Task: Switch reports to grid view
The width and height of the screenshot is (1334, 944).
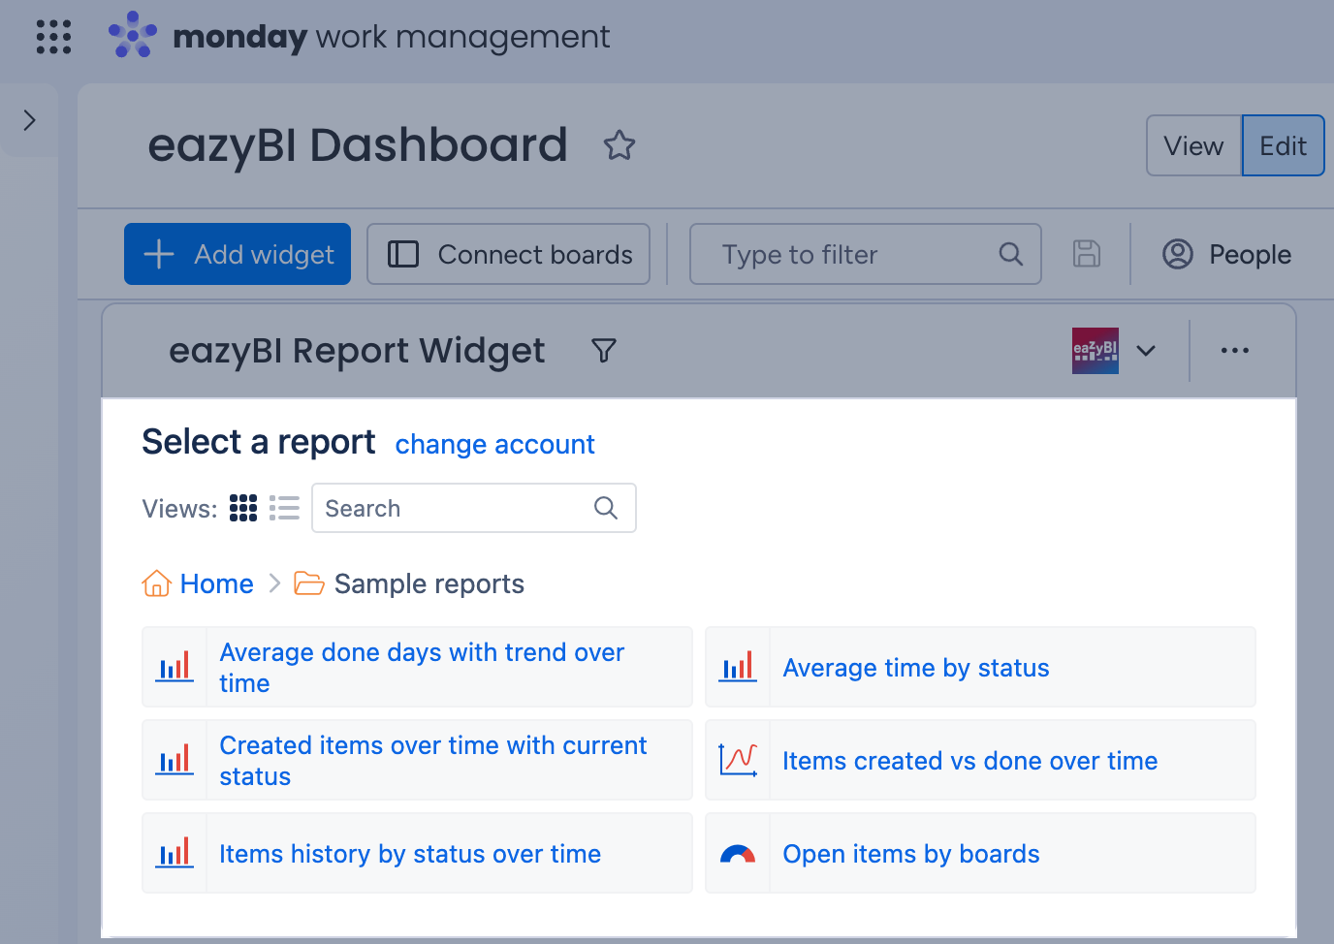Action: (x=243, y=508)
